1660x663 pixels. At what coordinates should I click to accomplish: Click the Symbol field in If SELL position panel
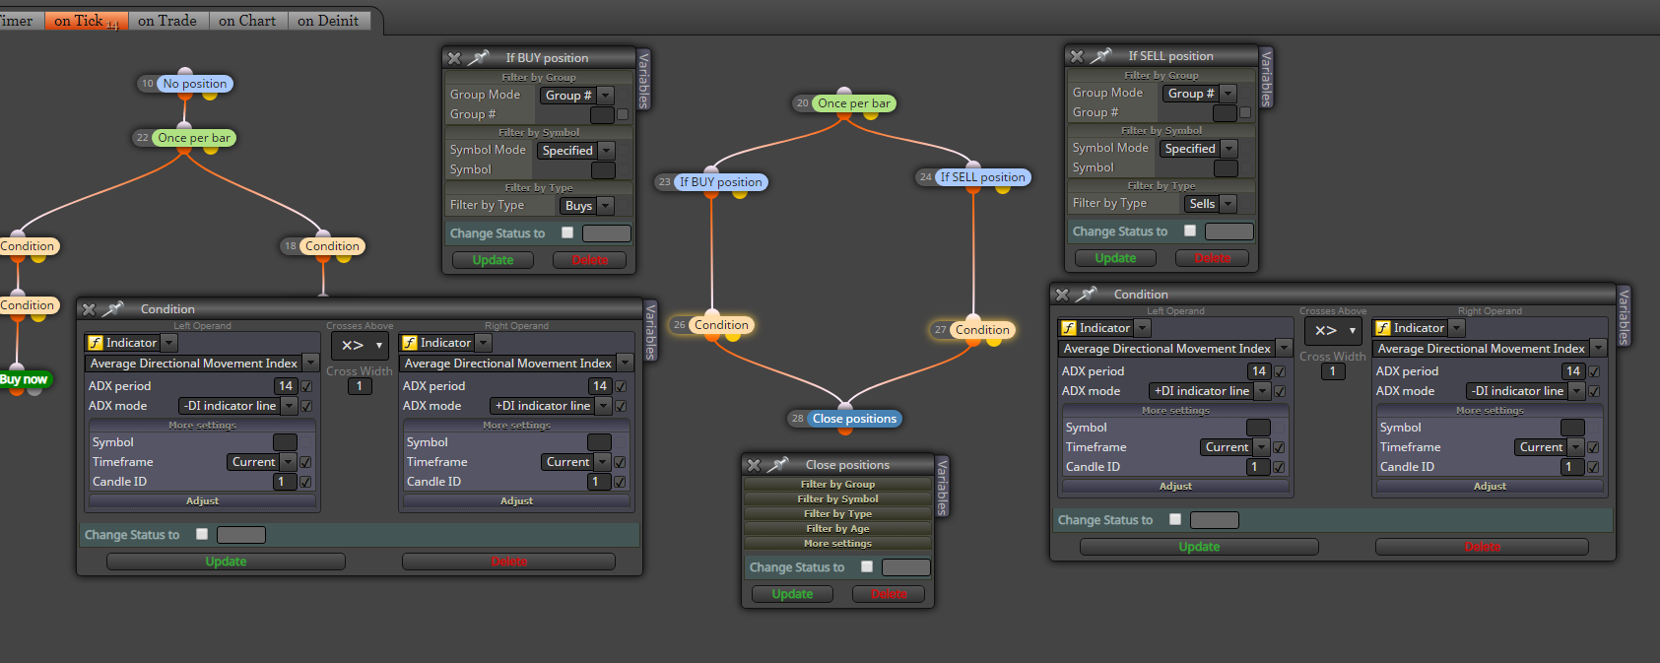coord(1226,168)
